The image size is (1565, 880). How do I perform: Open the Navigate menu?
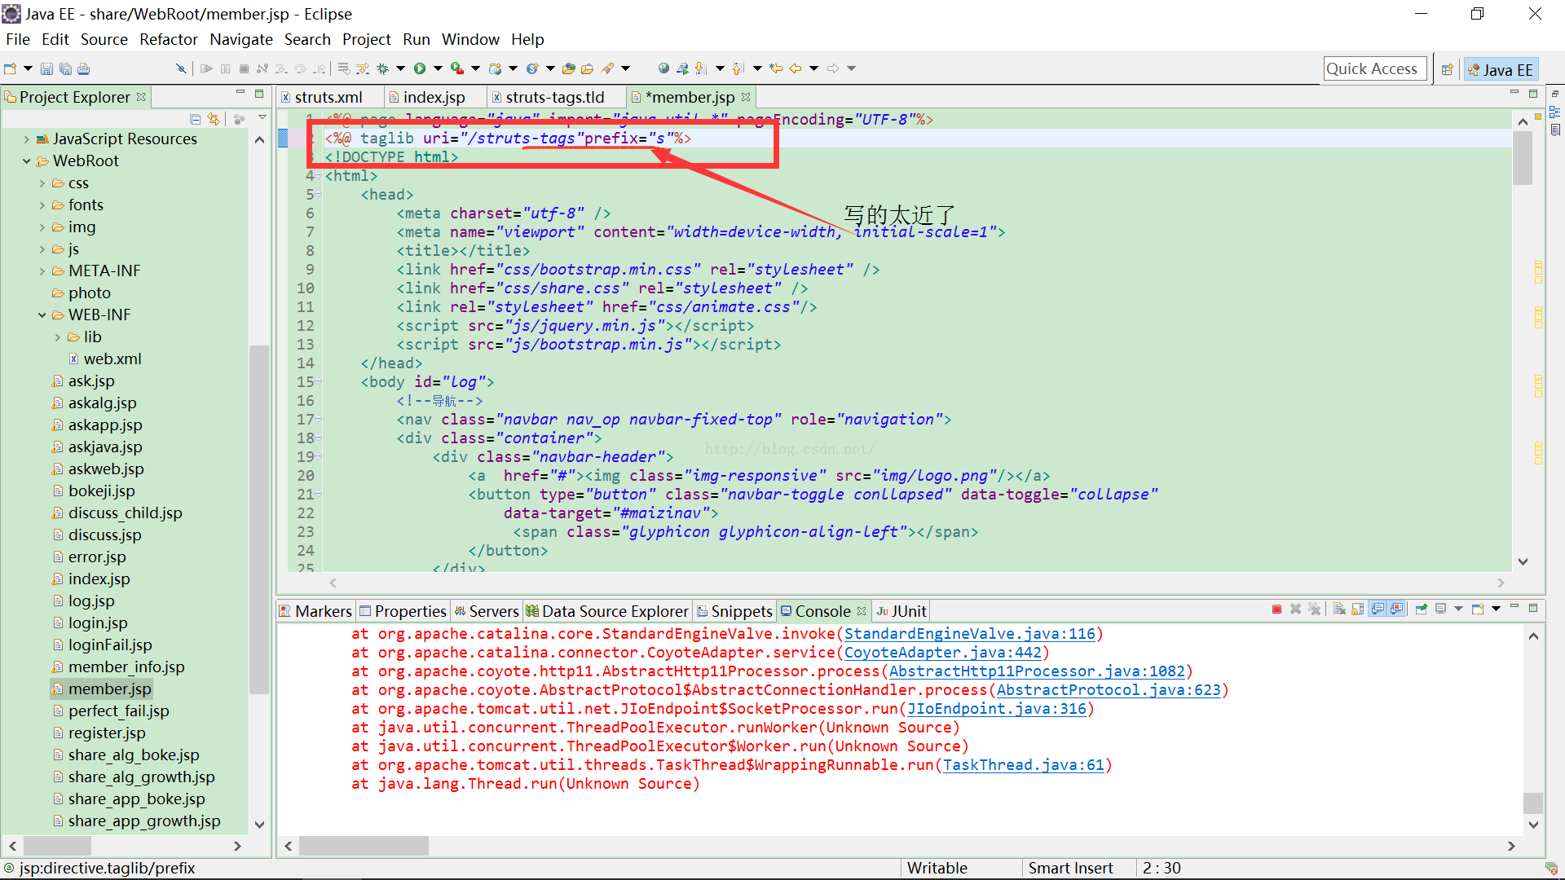(x=240, y=39)
